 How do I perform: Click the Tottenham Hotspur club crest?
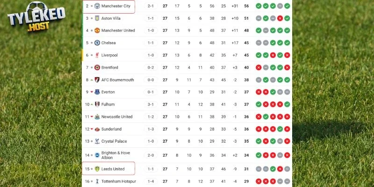(97, 181)
